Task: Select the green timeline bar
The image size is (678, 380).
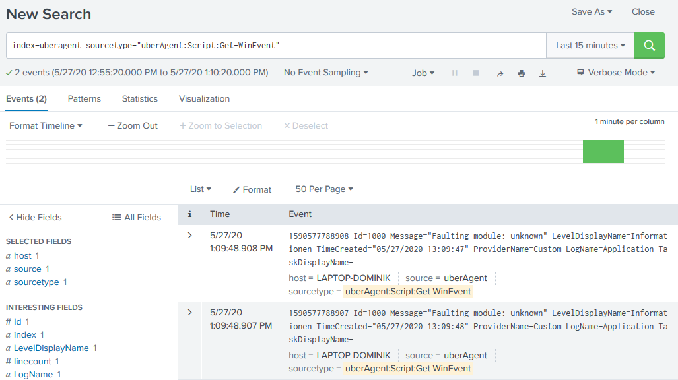Action: click(x=603, y=151)
